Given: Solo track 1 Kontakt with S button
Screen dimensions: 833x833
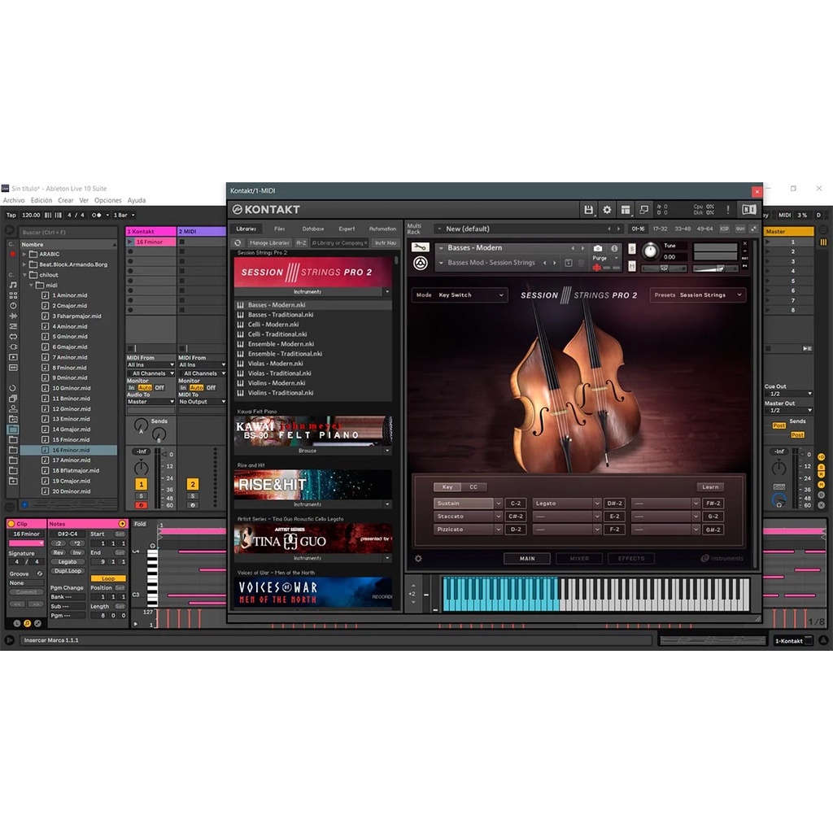Looking at the screenshot, I should [x=141, y=495].
